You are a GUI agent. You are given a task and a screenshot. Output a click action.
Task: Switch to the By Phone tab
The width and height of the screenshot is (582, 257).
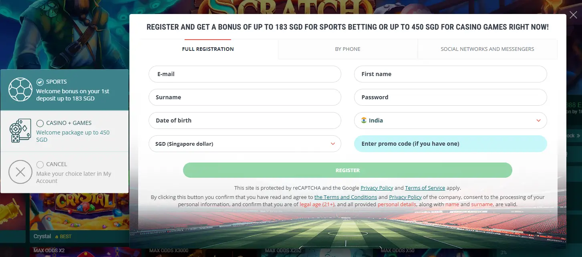pyautogui.click(x=347, y=48)
